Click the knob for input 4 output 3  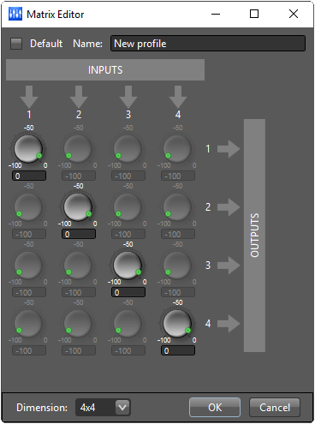tap(177, 266)
